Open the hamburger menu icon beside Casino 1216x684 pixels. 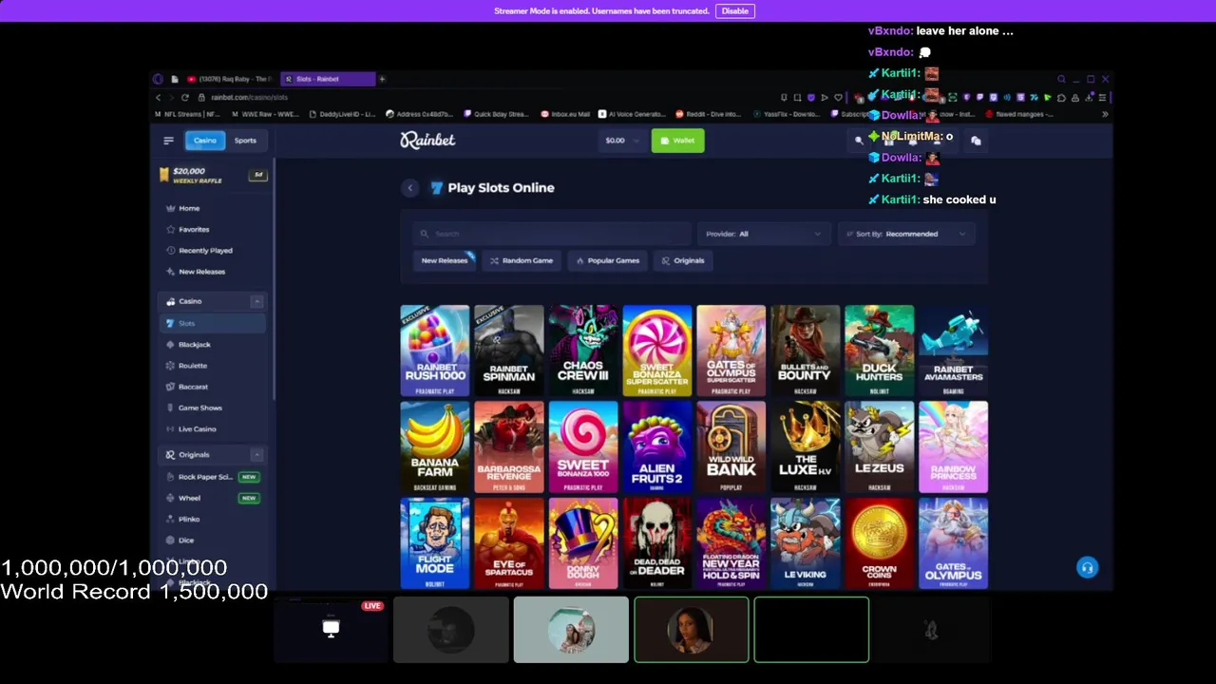168,141
